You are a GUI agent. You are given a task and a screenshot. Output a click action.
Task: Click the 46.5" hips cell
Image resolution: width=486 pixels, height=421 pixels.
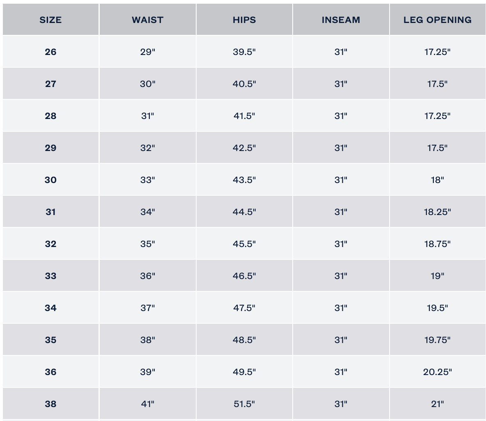(244, 276)
